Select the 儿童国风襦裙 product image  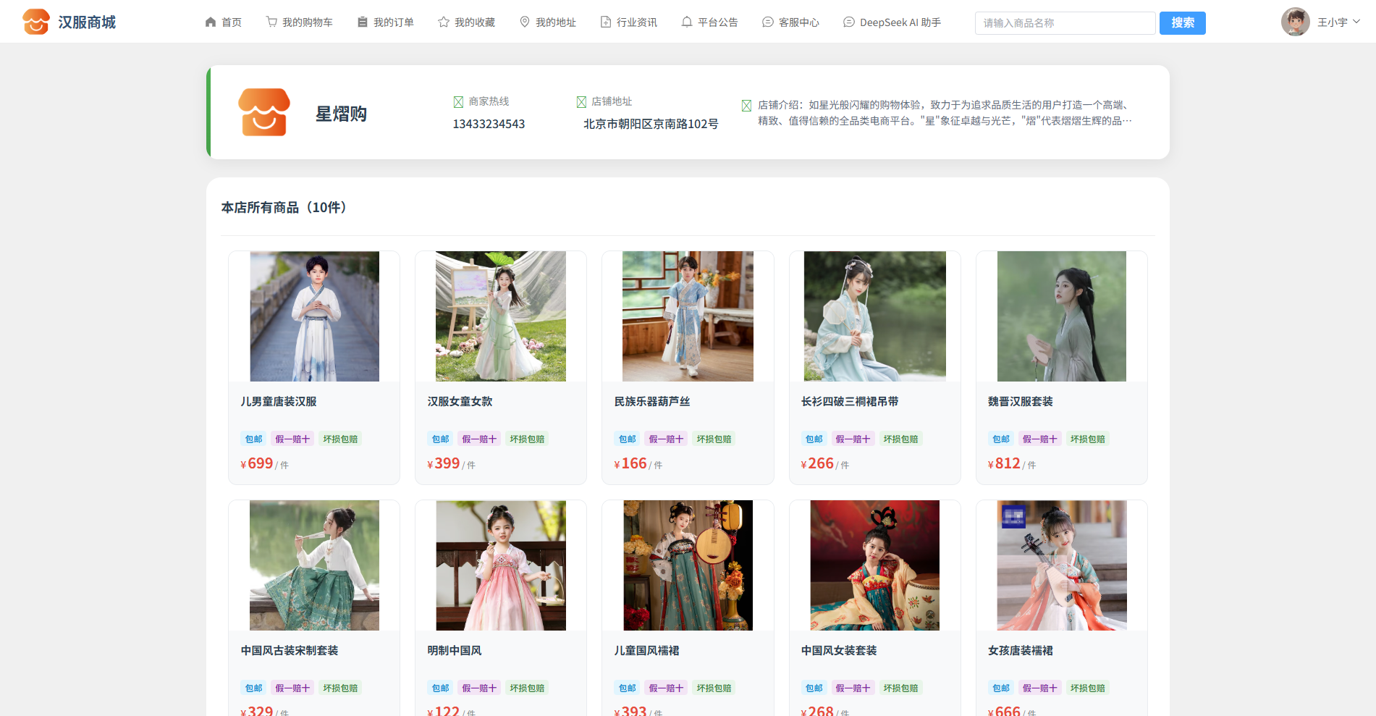pyautogui.click(x=688, y=565)
